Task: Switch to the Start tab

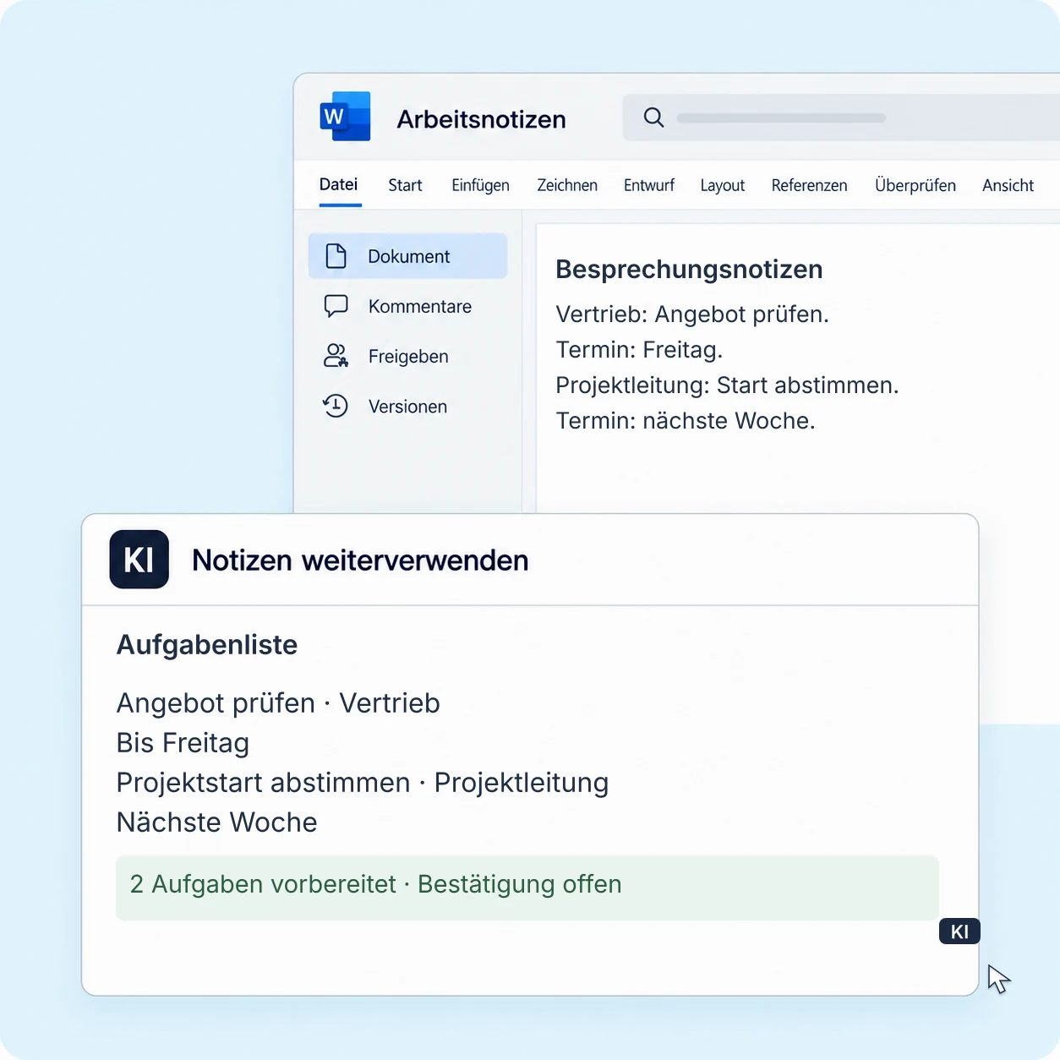Action: point(405,185)
